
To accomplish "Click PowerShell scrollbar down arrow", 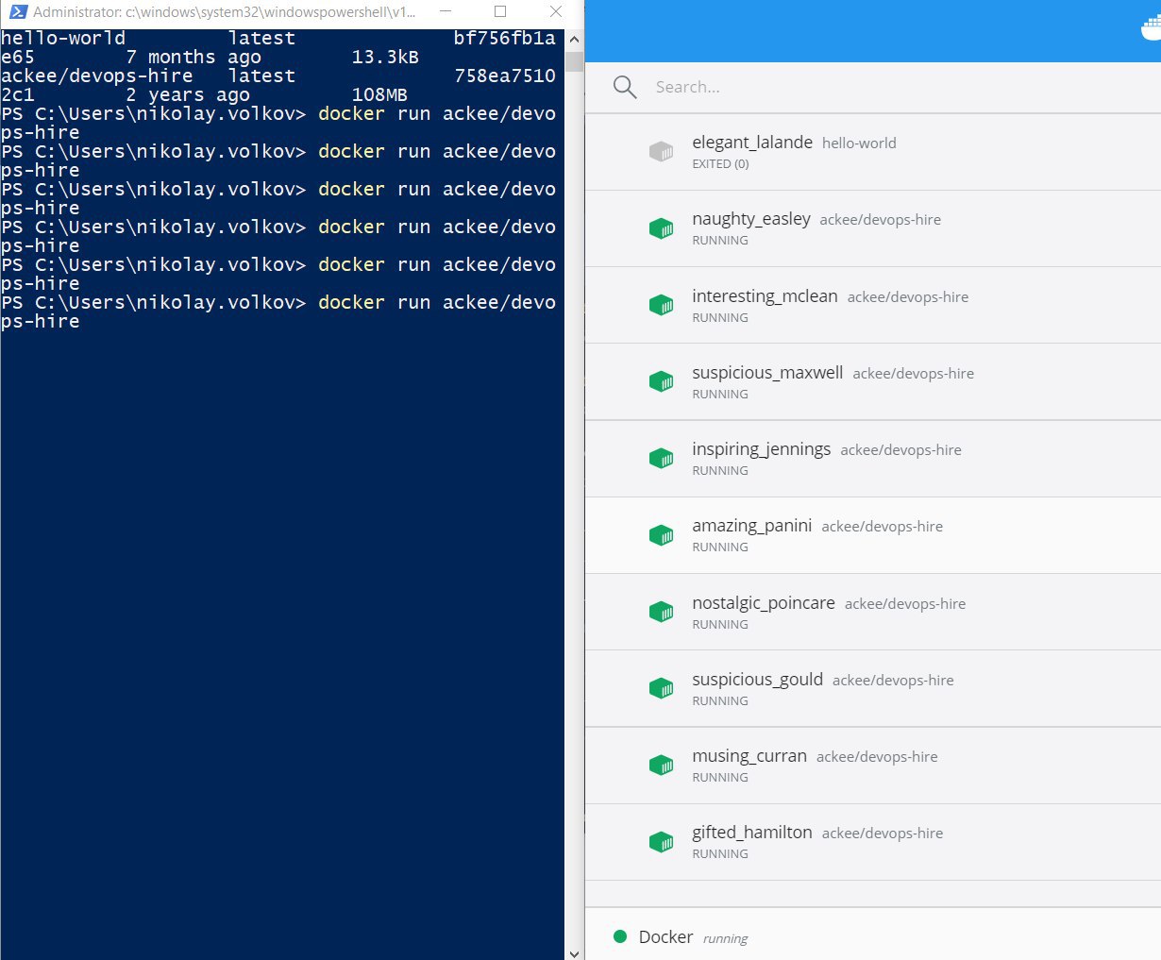I will point(574,952).
